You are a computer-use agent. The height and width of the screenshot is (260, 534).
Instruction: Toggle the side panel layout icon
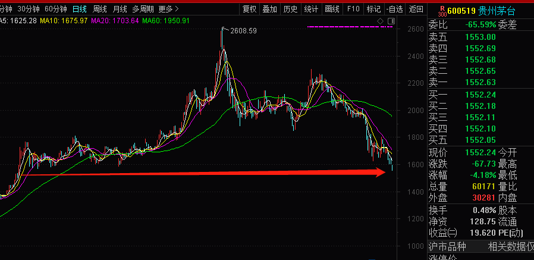(390, 21)
